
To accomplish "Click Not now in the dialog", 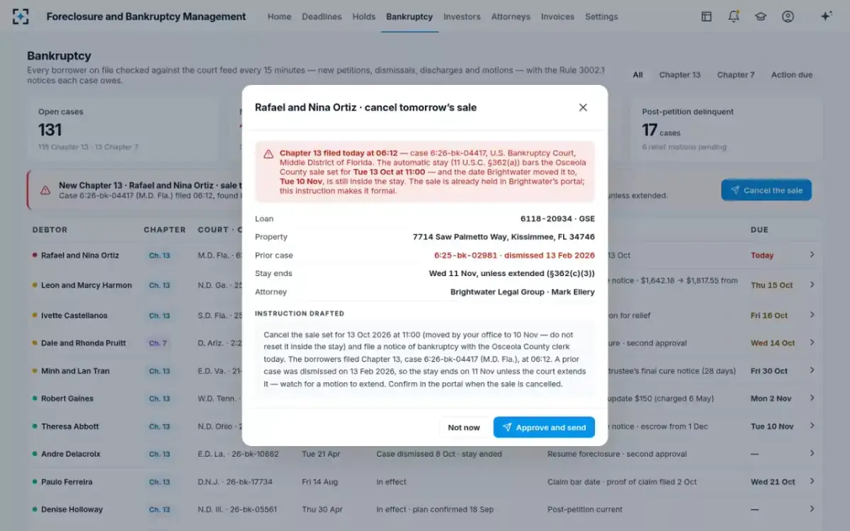I will click(464, 428).
